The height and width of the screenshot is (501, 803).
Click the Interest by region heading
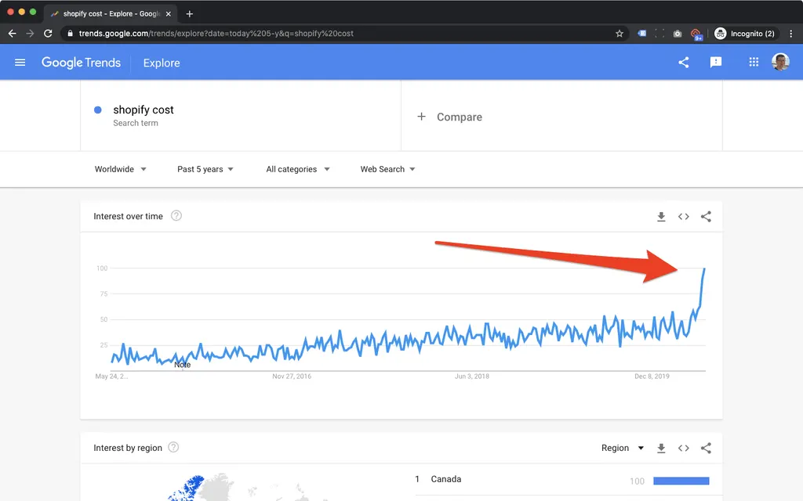pyautogui.click(x=128, y=448)
